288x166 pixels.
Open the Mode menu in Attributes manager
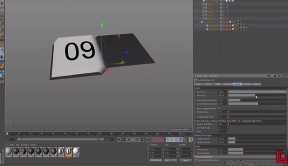(200, 76)
